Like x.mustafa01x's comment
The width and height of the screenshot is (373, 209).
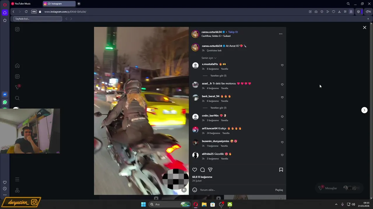point(282,65)
